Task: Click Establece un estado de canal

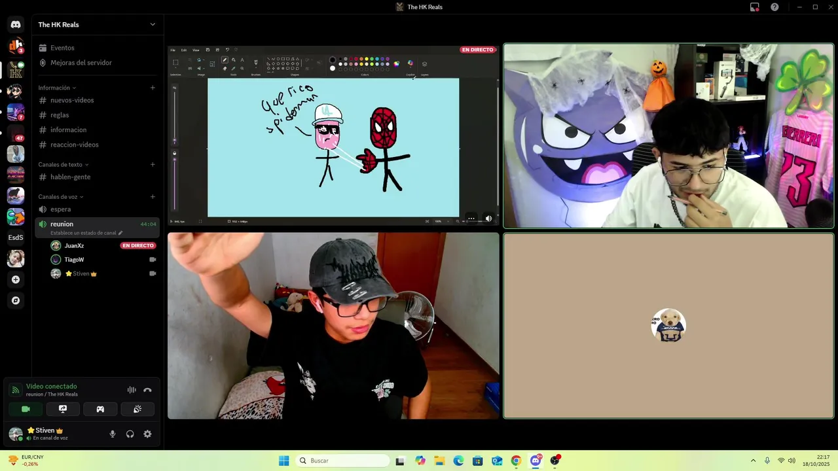Action: 83,233
